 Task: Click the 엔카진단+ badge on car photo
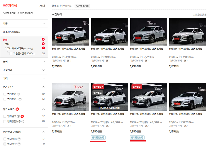coord(98,87)
